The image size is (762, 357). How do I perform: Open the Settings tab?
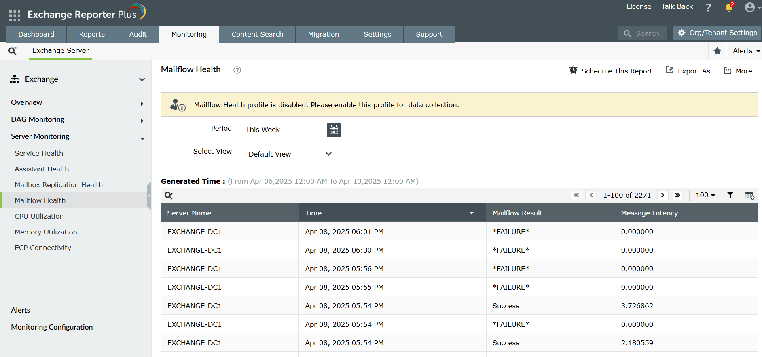pyautogui.click(x=377, y=34)
